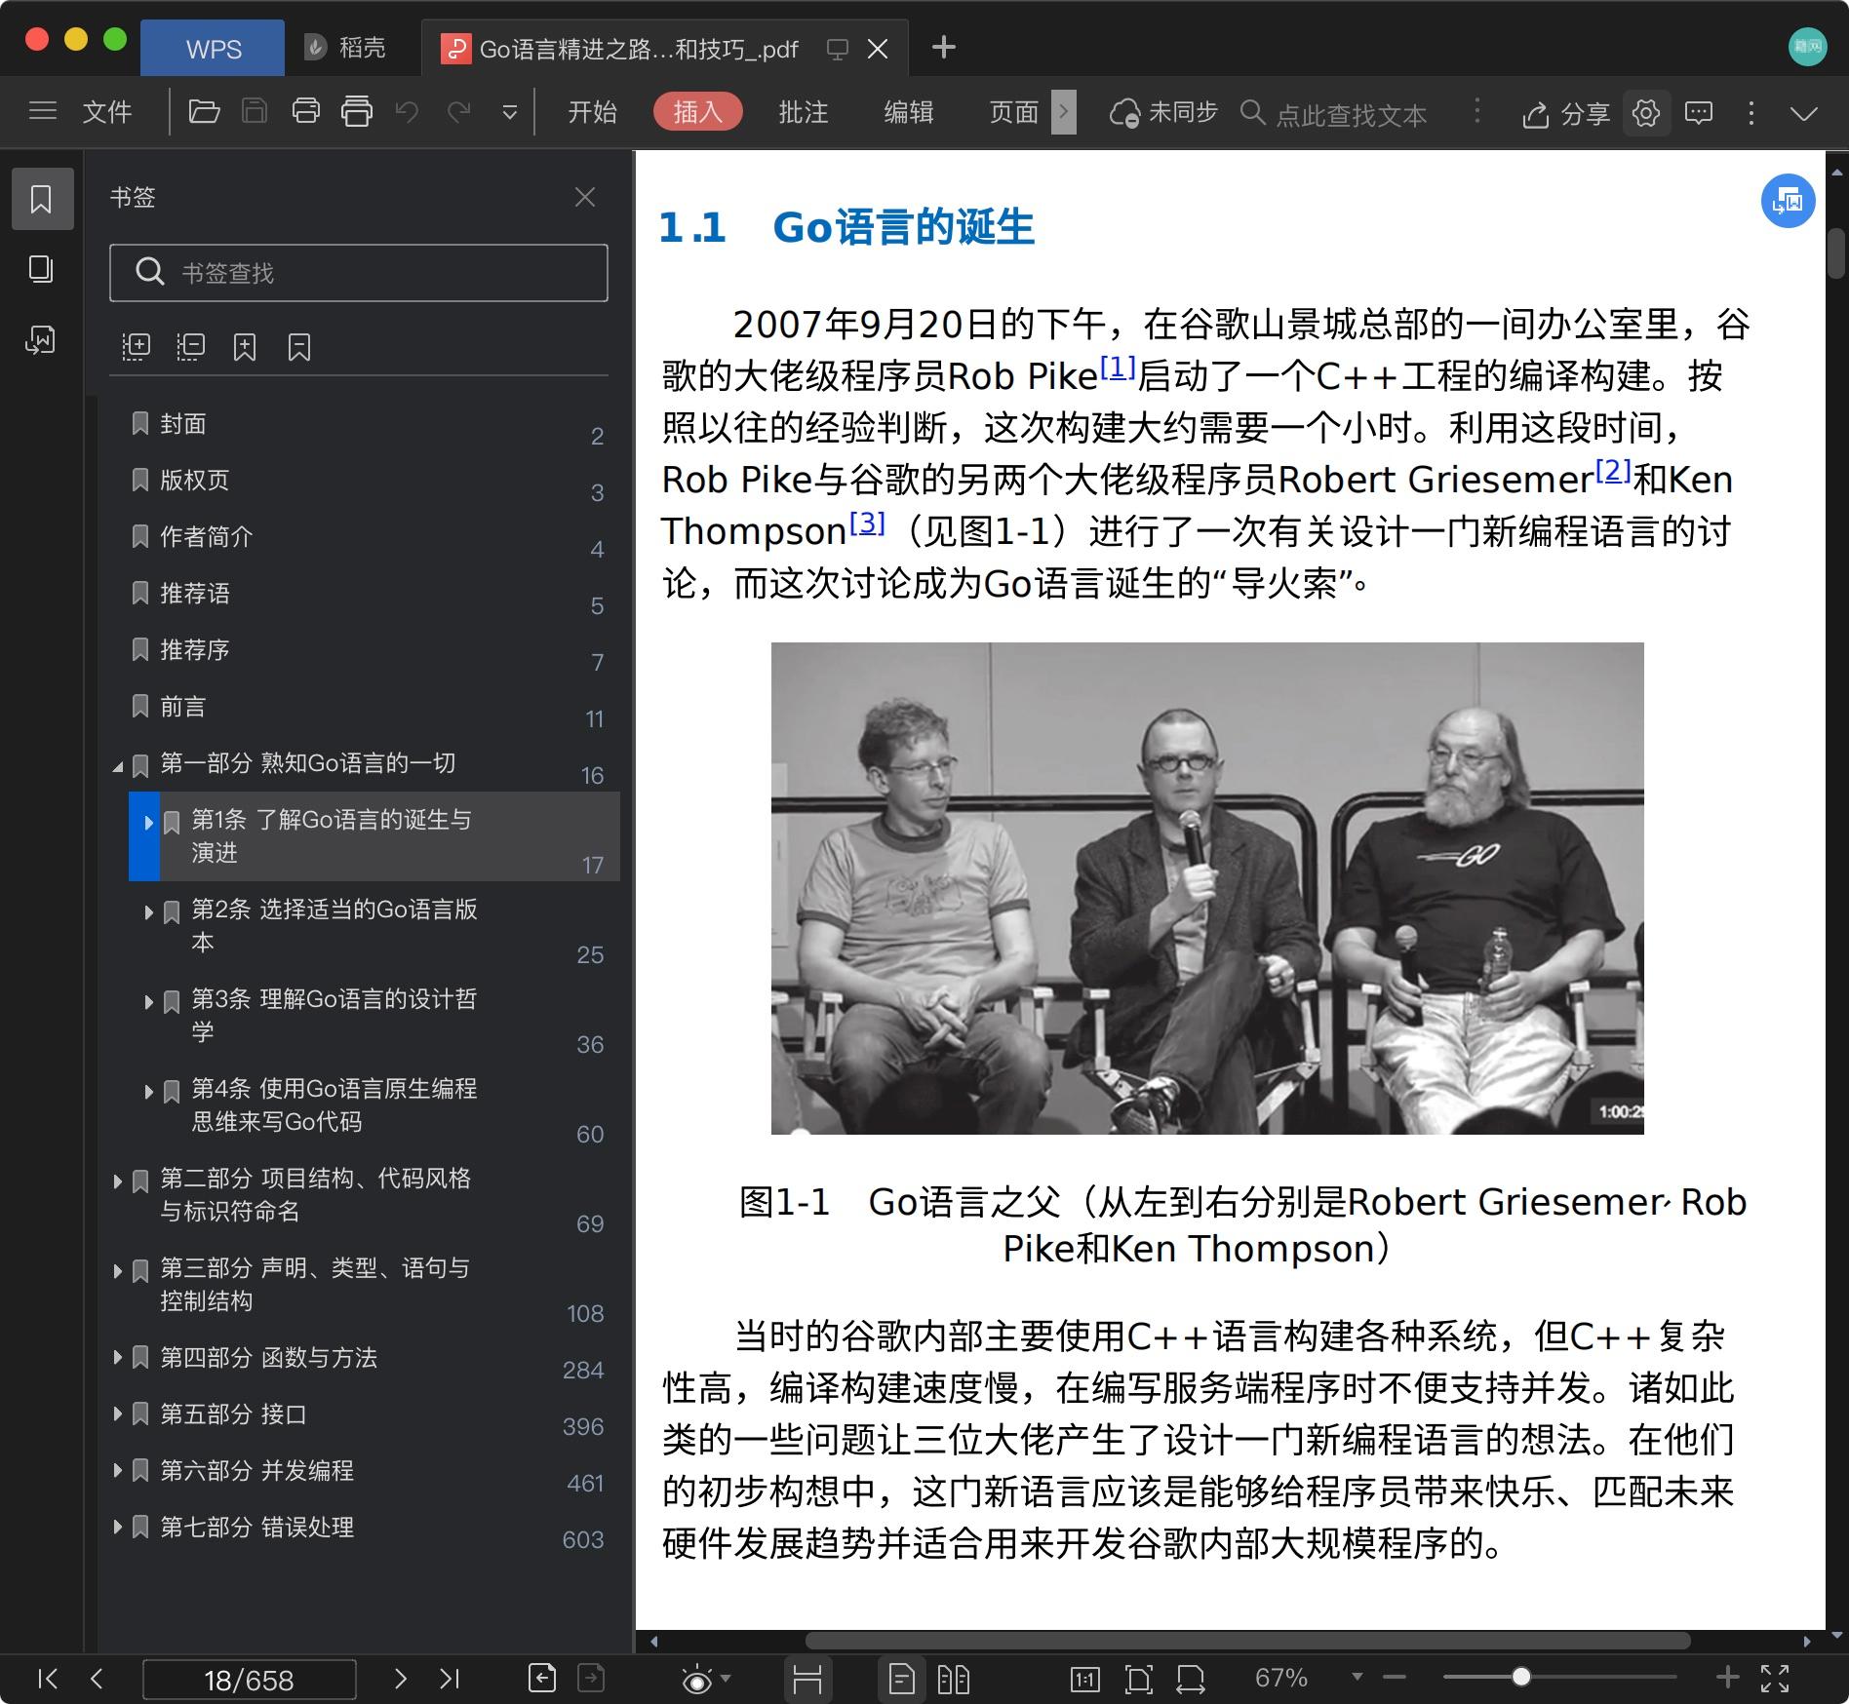Viewport: 1849px width, 1704px height.
Task: Open the eye protection mode dropdown
Action: pyautogui.click(x=726, y=1679)
